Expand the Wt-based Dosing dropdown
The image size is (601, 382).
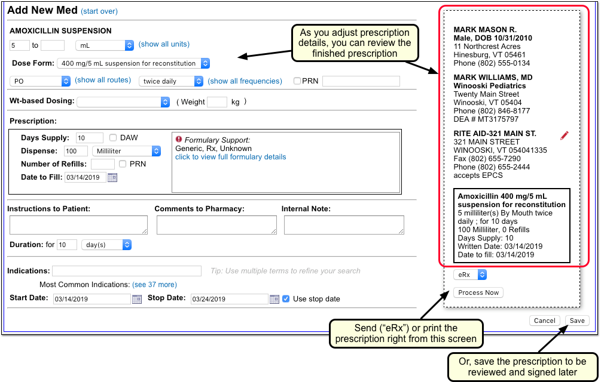[123, 102]
